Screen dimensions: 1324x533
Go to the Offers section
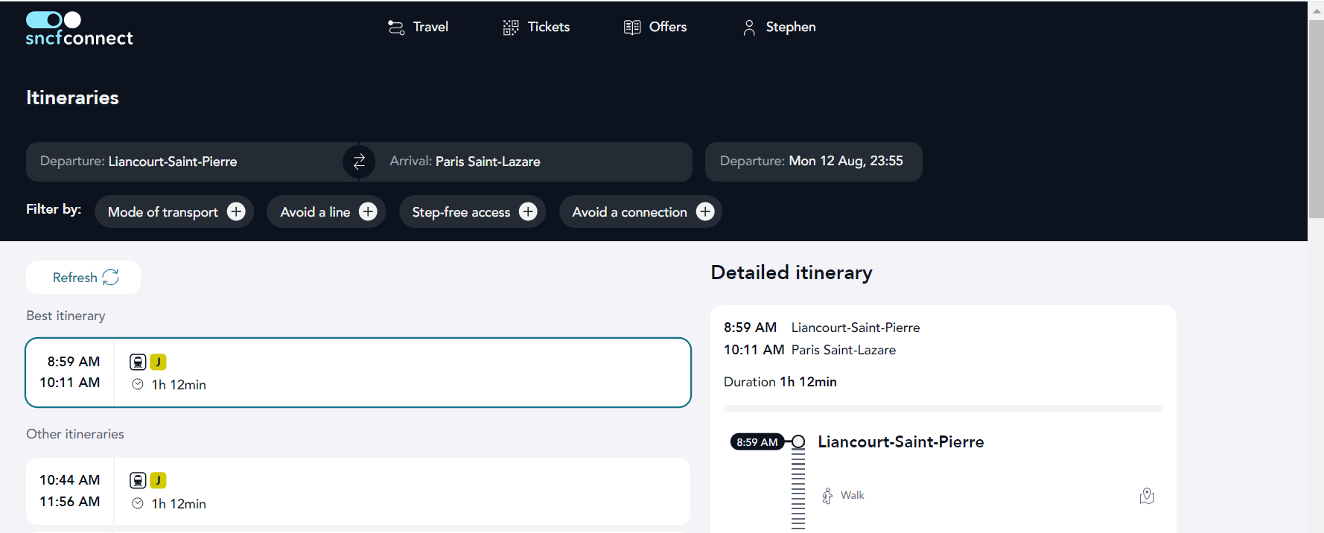pyautogui.click(x=655, y=28)
